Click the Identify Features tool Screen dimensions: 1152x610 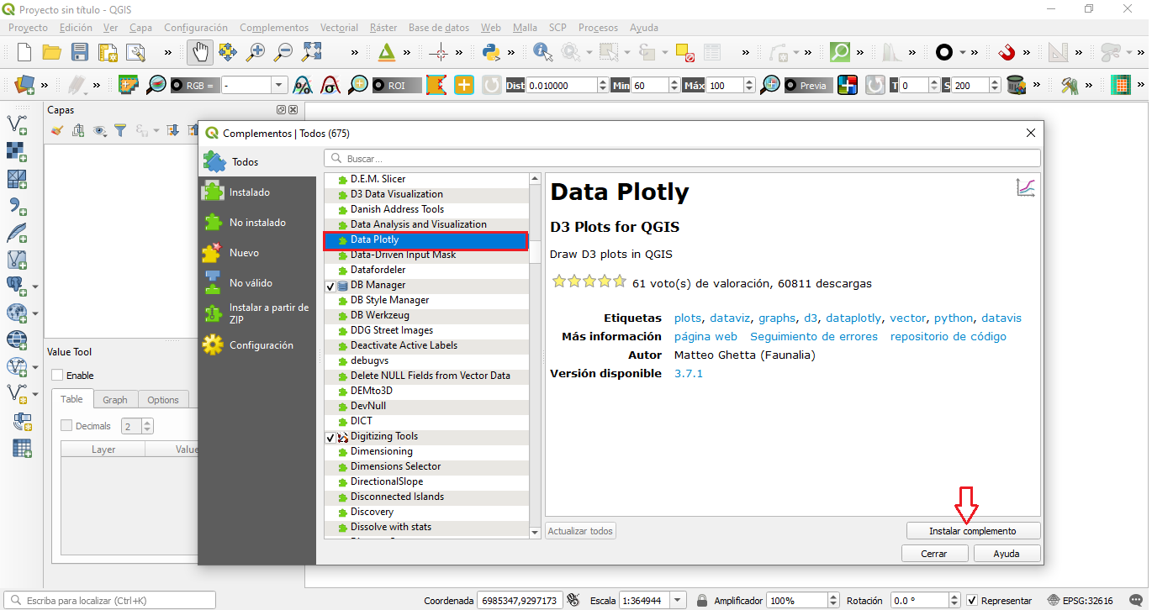click(x=542, y=52)
